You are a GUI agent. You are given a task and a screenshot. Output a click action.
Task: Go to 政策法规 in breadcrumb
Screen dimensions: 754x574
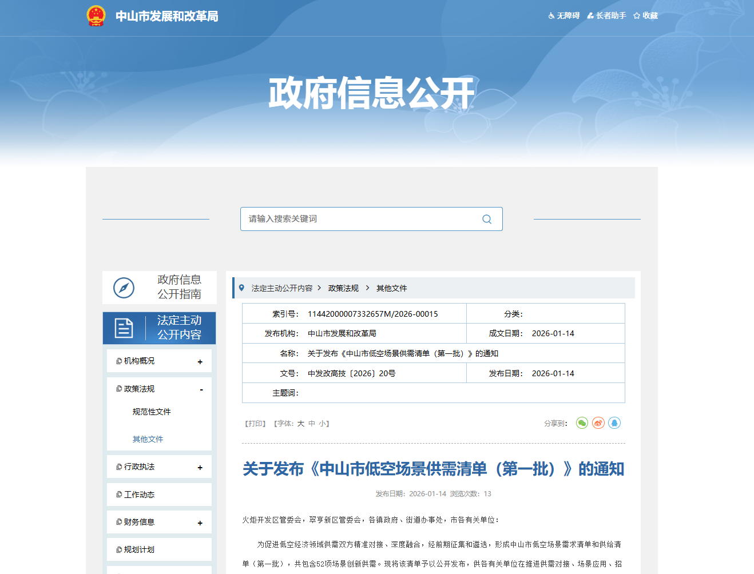[x=343, y=288]
